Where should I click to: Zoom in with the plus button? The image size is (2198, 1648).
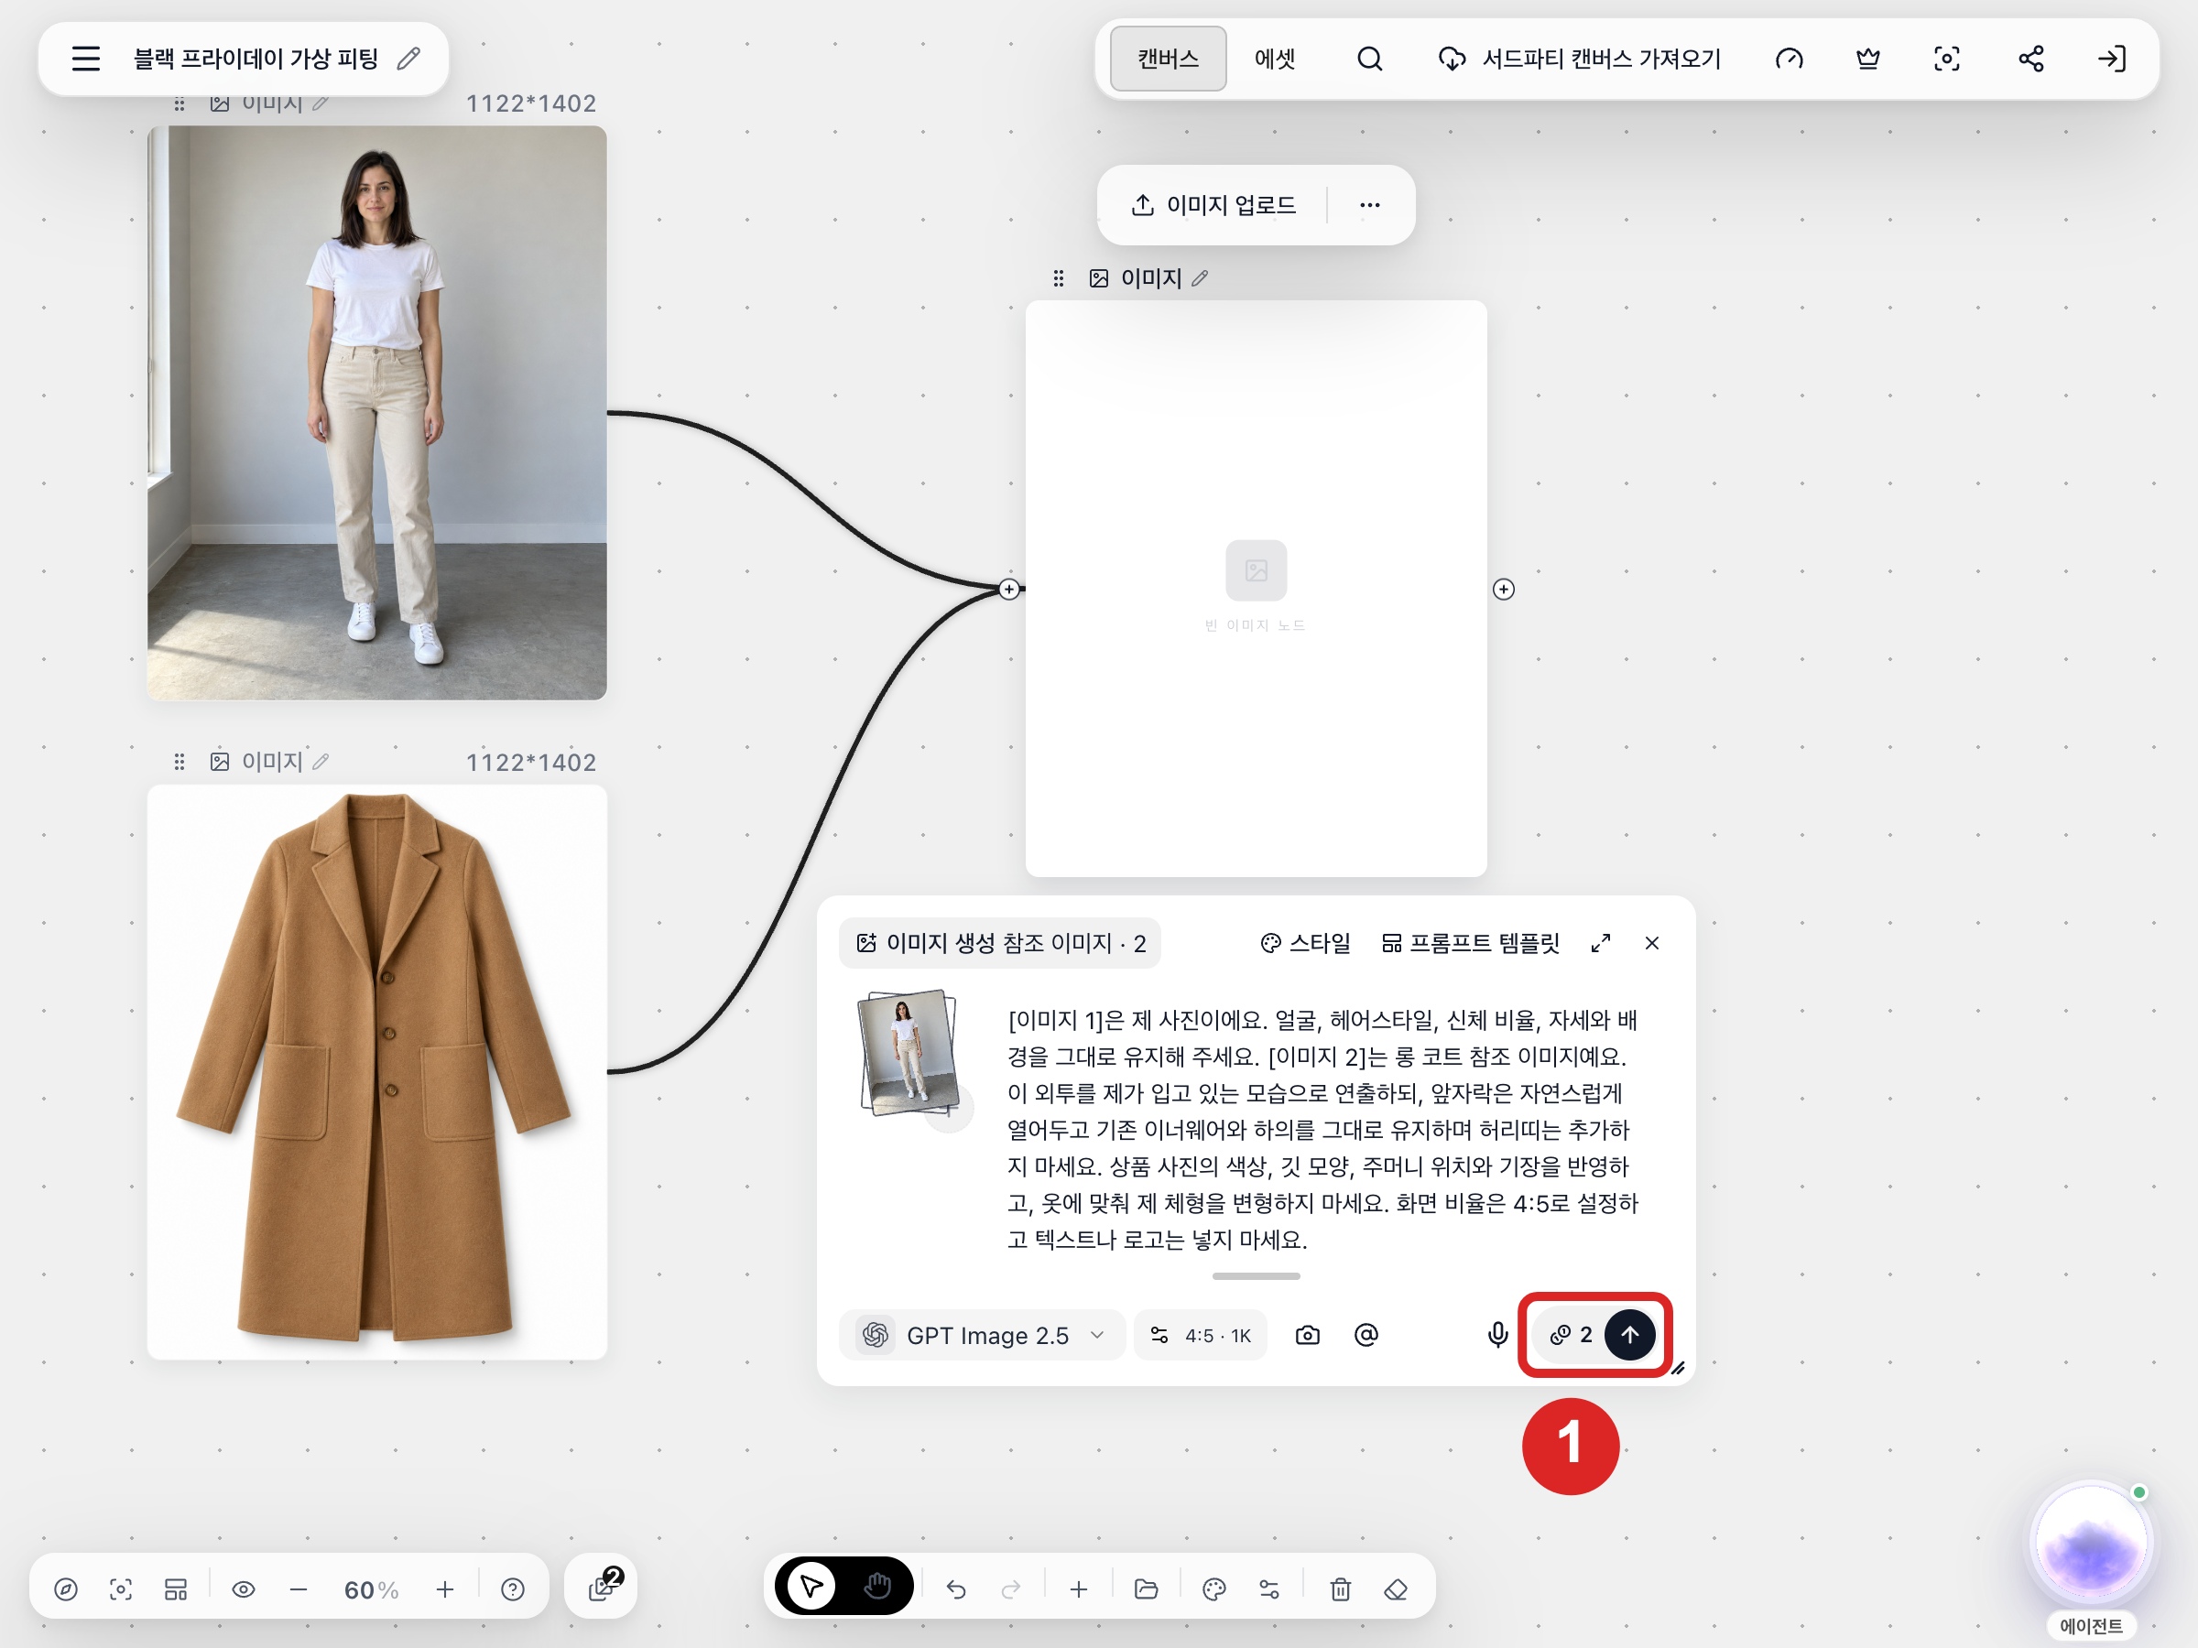tap(444, 1589)
